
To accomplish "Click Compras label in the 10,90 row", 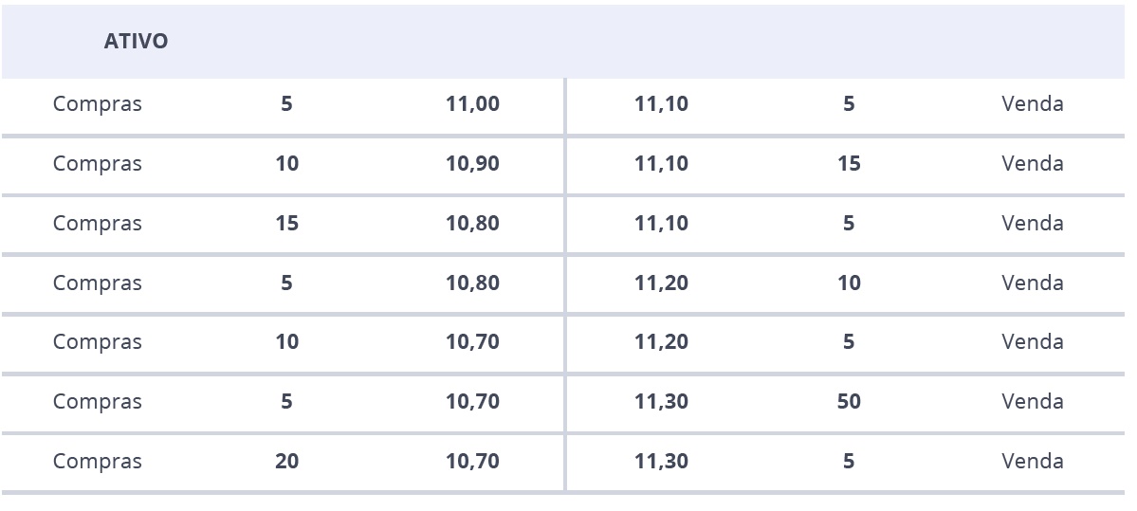I will 97,163.
